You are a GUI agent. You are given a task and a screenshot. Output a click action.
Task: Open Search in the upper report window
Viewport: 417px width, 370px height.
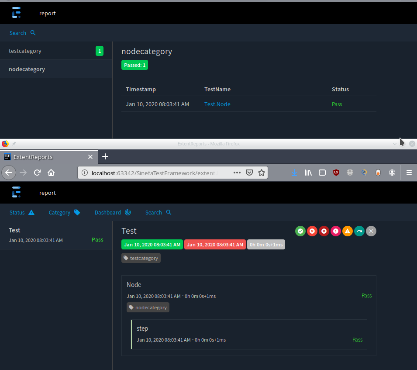click(22, 33)
